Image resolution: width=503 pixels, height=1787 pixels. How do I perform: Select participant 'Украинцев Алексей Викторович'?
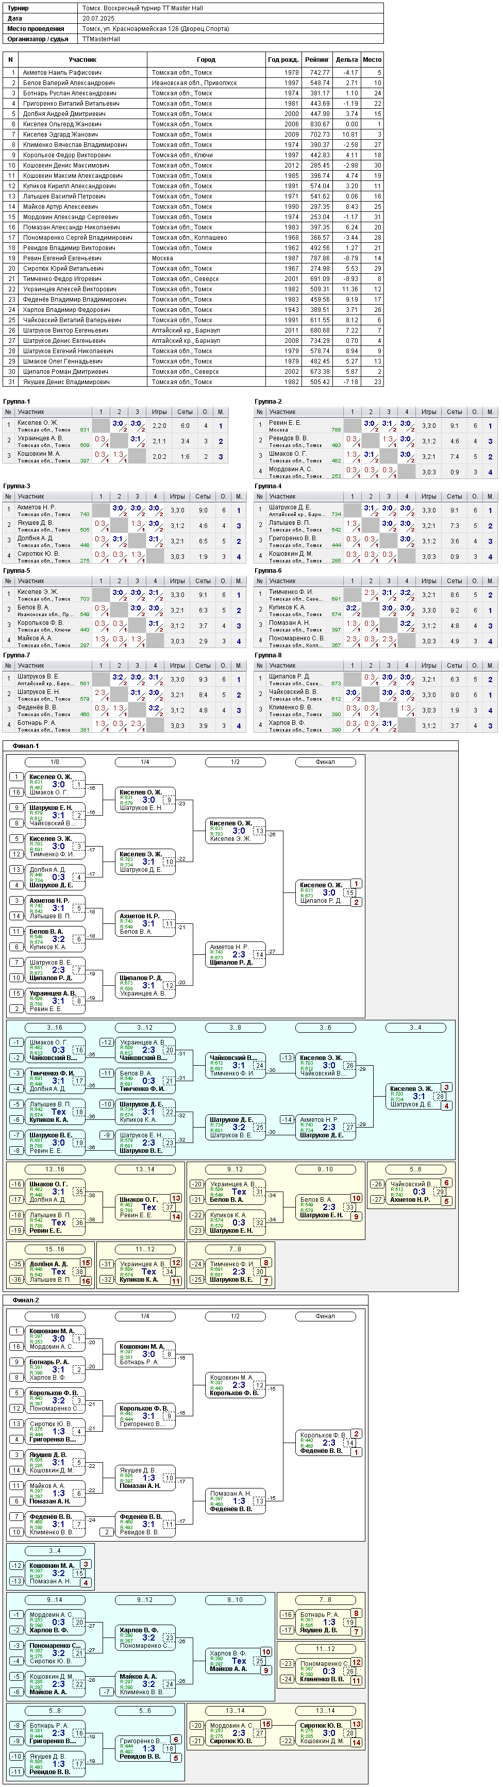pyautogui.click(x=70, y=289)
